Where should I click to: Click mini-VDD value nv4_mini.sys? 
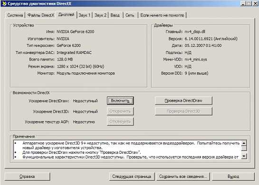[196, 59]
